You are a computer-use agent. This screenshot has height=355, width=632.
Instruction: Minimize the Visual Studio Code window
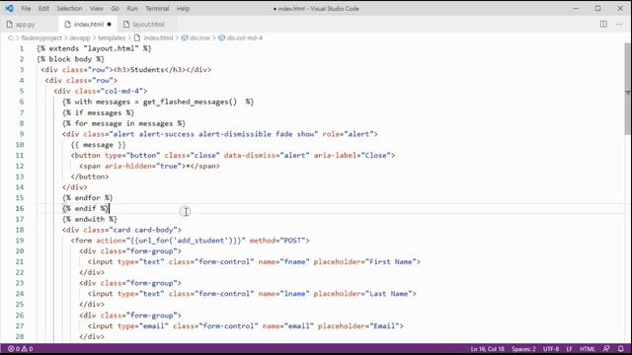[576, 9]
